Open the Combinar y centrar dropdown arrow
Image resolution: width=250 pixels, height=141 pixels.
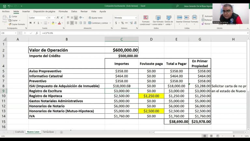(110, 23)
